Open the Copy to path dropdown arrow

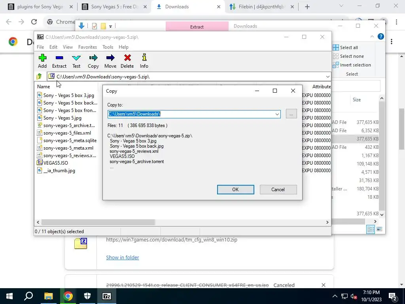click(277, 114)
